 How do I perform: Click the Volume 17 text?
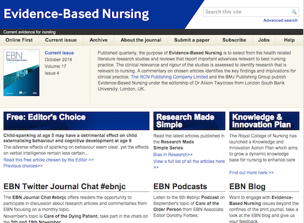55,66
